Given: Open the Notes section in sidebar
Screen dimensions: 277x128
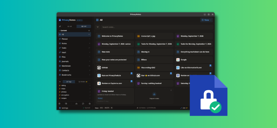Looking at the screenshot, I should [x=75, y=43].
